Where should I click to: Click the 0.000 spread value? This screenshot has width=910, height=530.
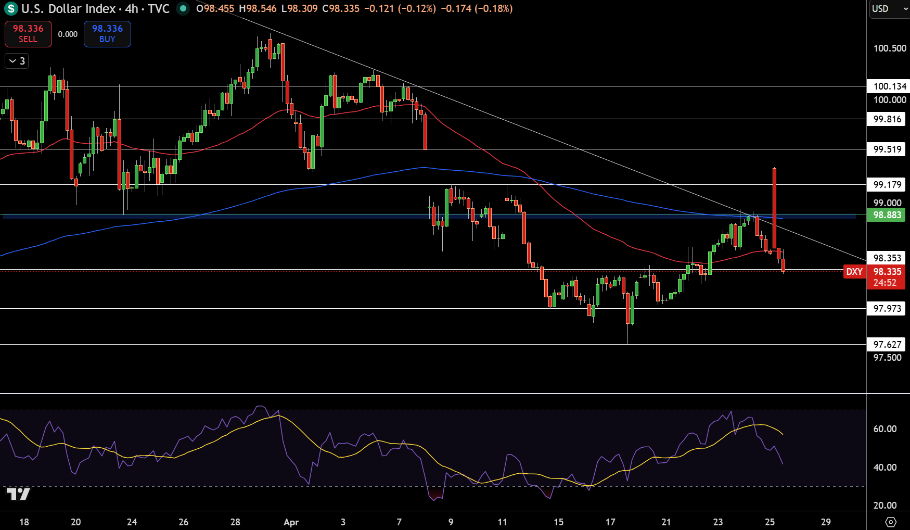pos(68,34)
